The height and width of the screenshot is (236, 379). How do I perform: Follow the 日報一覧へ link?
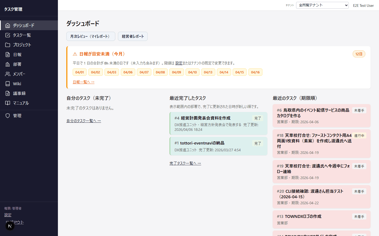(83, 82)
